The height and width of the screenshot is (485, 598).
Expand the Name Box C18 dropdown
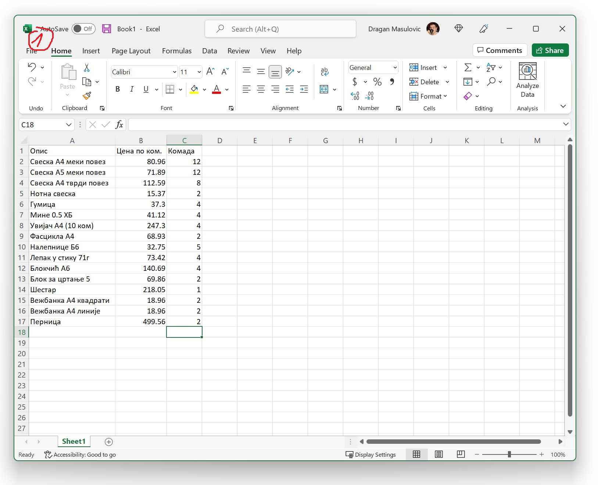pos(69,125)
